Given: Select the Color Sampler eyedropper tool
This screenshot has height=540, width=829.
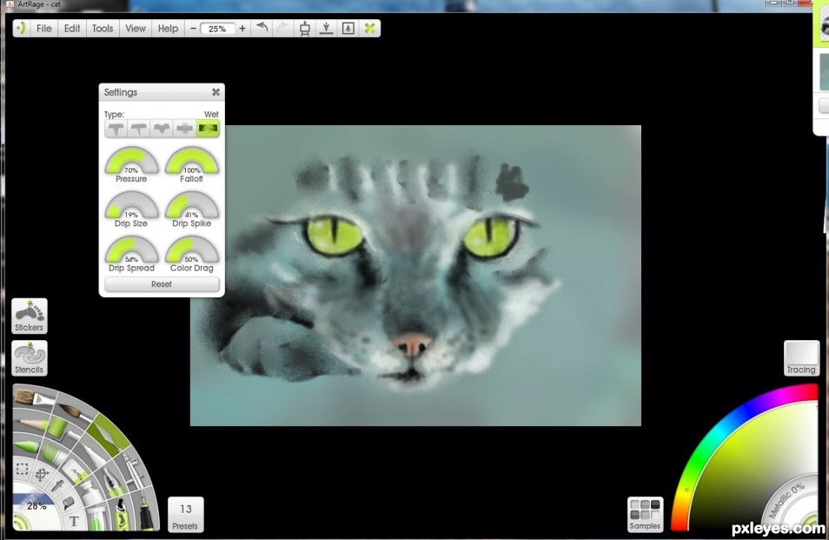Looking at the screenshot, I should pos(57,485).
